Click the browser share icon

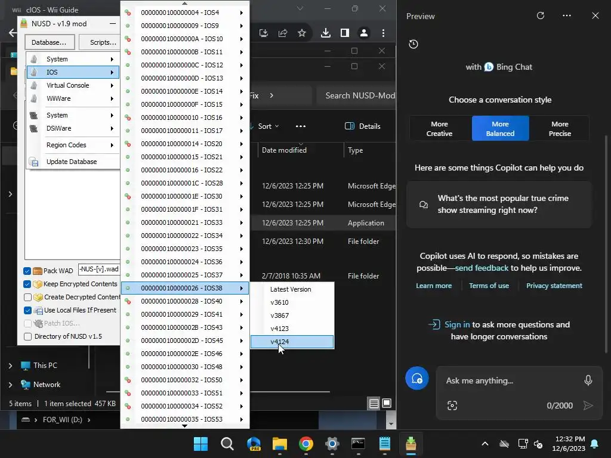click(282, 33)
